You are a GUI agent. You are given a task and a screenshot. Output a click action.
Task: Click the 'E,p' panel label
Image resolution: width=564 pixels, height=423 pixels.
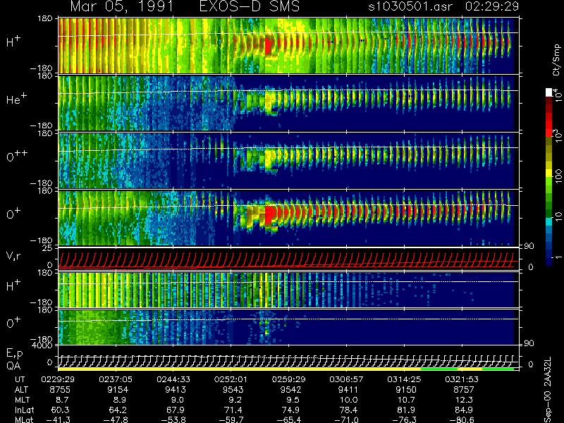(14, 354)
